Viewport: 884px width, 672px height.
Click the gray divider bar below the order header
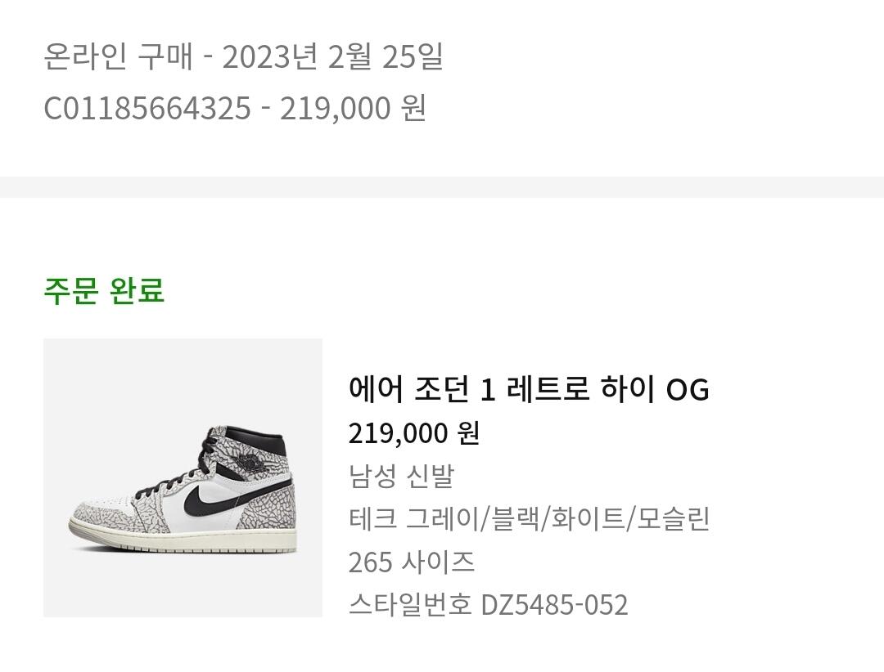(442, 187)
